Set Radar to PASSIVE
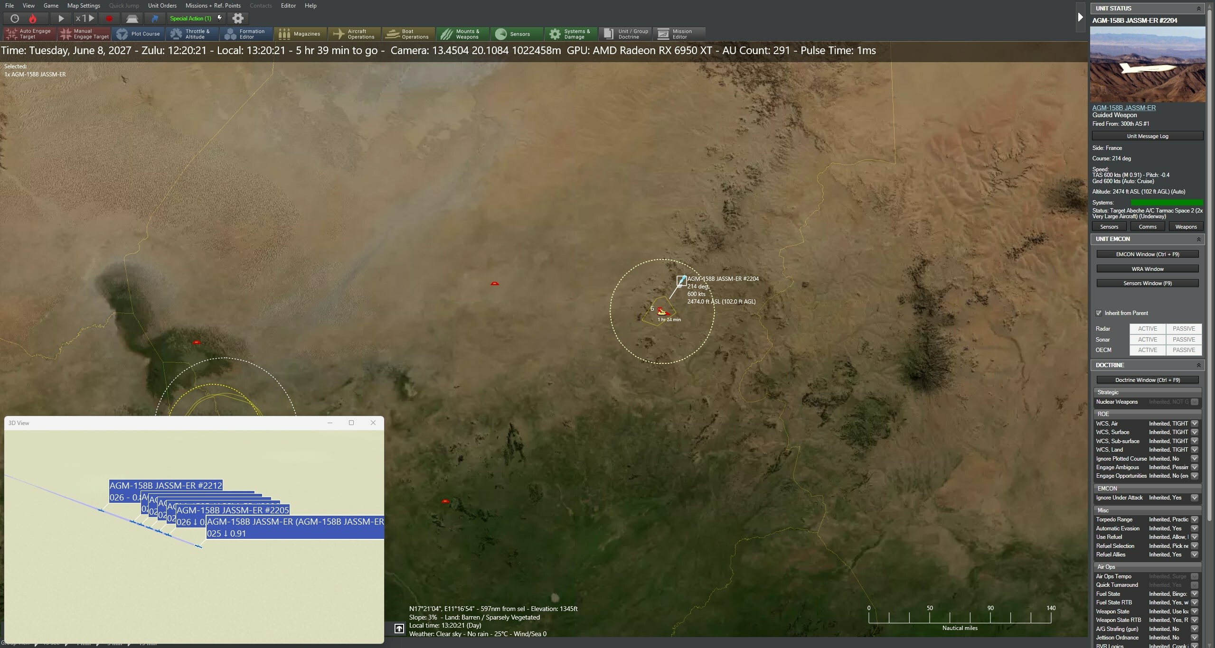The width and height of the screenshot is (1215, 648). (x=1183, y=328)
